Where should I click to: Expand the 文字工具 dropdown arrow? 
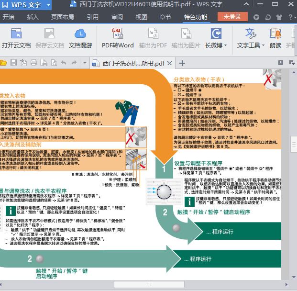pyautogui.click(x=264, y=45)
